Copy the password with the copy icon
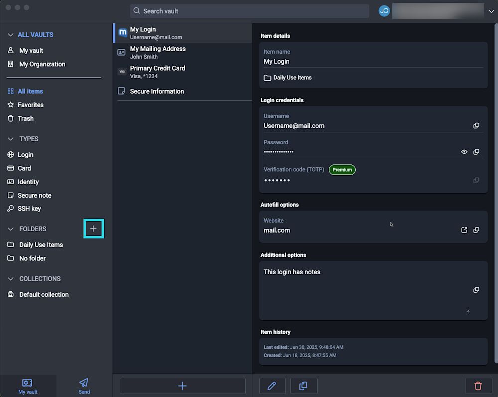The width and height of the screenshot is (498, 397). click(476, 152)
